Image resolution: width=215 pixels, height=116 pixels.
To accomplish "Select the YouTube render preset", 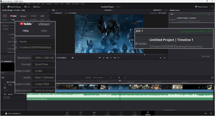I will [x=13, y=17].
